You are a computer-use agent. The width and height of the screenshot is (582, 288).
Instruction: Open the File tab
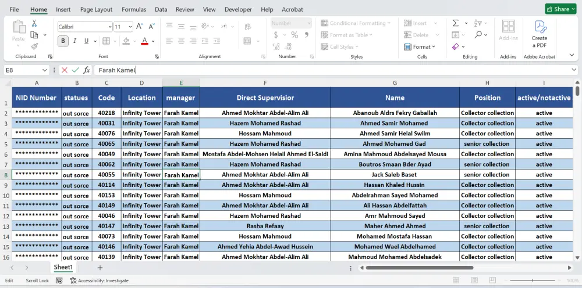click(x=14, y=9)
